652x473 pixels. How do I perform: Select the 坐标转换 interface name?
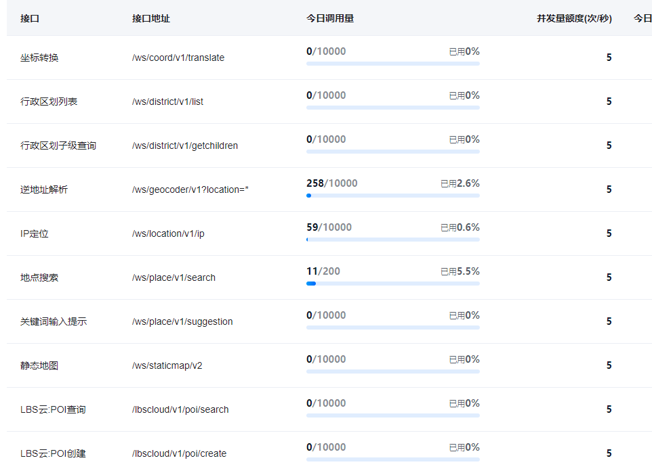coord(39,58)
